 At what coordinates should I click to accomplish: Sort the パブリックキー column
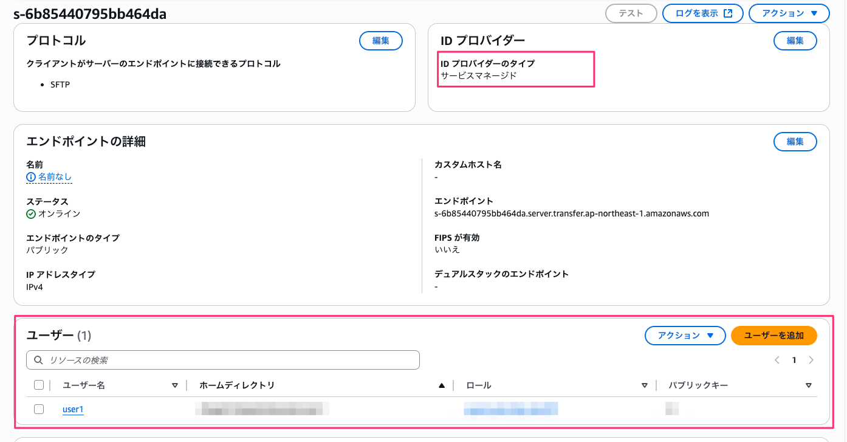click(x=809, y=385)
